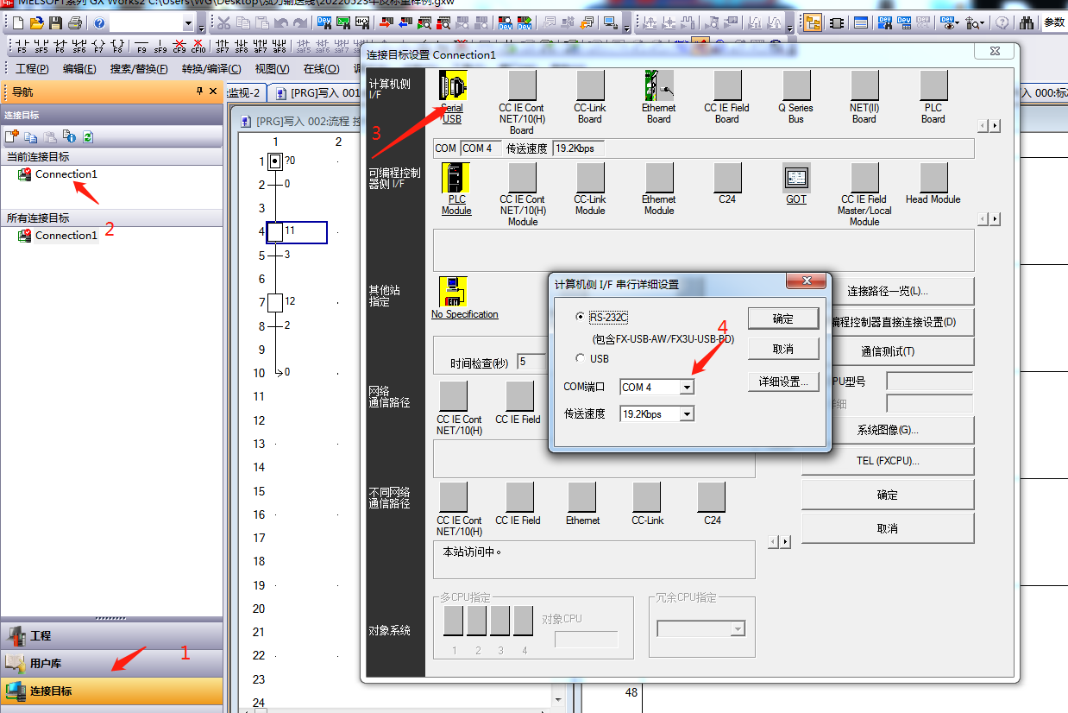Click 通信测试(T) button
The height and width of the screenshot is (713, 1068).
pos(888,351)
